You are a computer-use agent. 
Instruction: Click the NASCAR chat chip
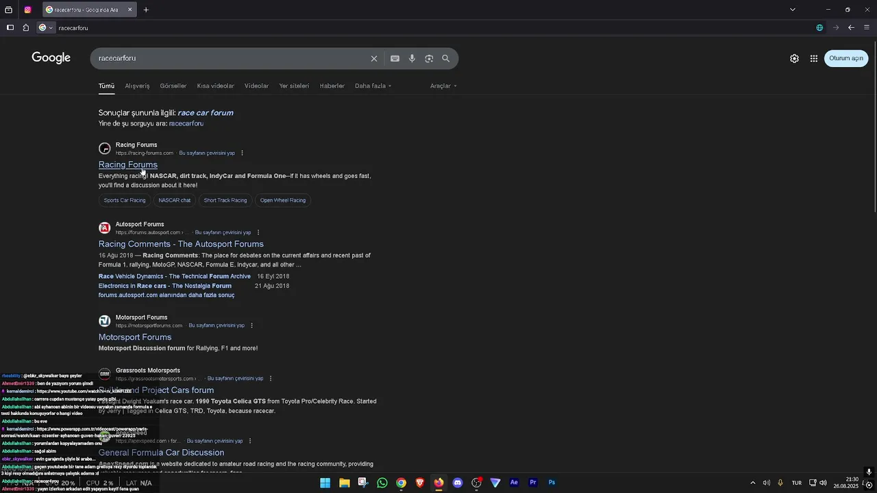point(175,200)
